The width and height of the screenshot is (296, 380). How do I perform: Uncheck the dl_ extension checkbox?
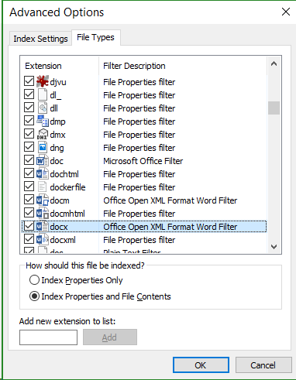[x=29, y=94]
